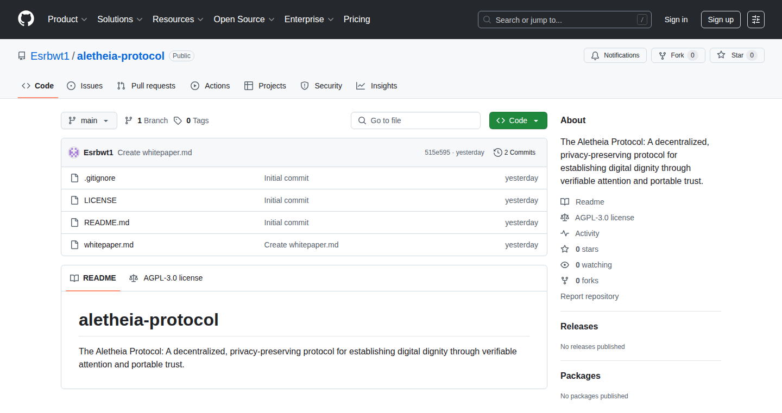Open the LICENSE file

pyautogui.click(x=100, y=200)
